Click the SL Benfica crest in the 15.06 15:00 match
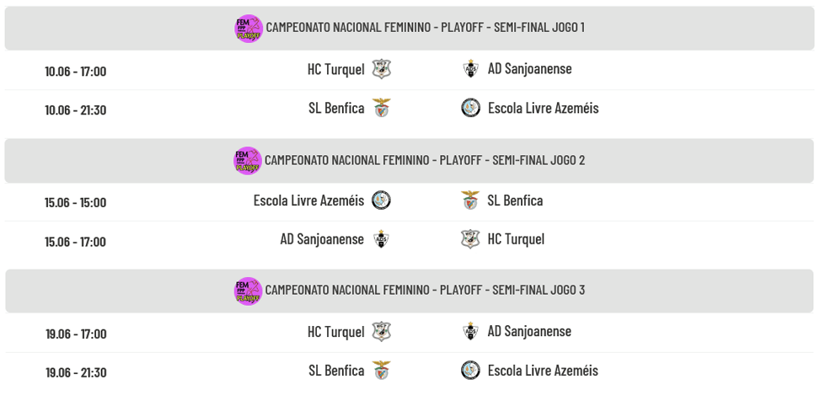Viewport: 820px width, 401px height. [x=470, y=200]
